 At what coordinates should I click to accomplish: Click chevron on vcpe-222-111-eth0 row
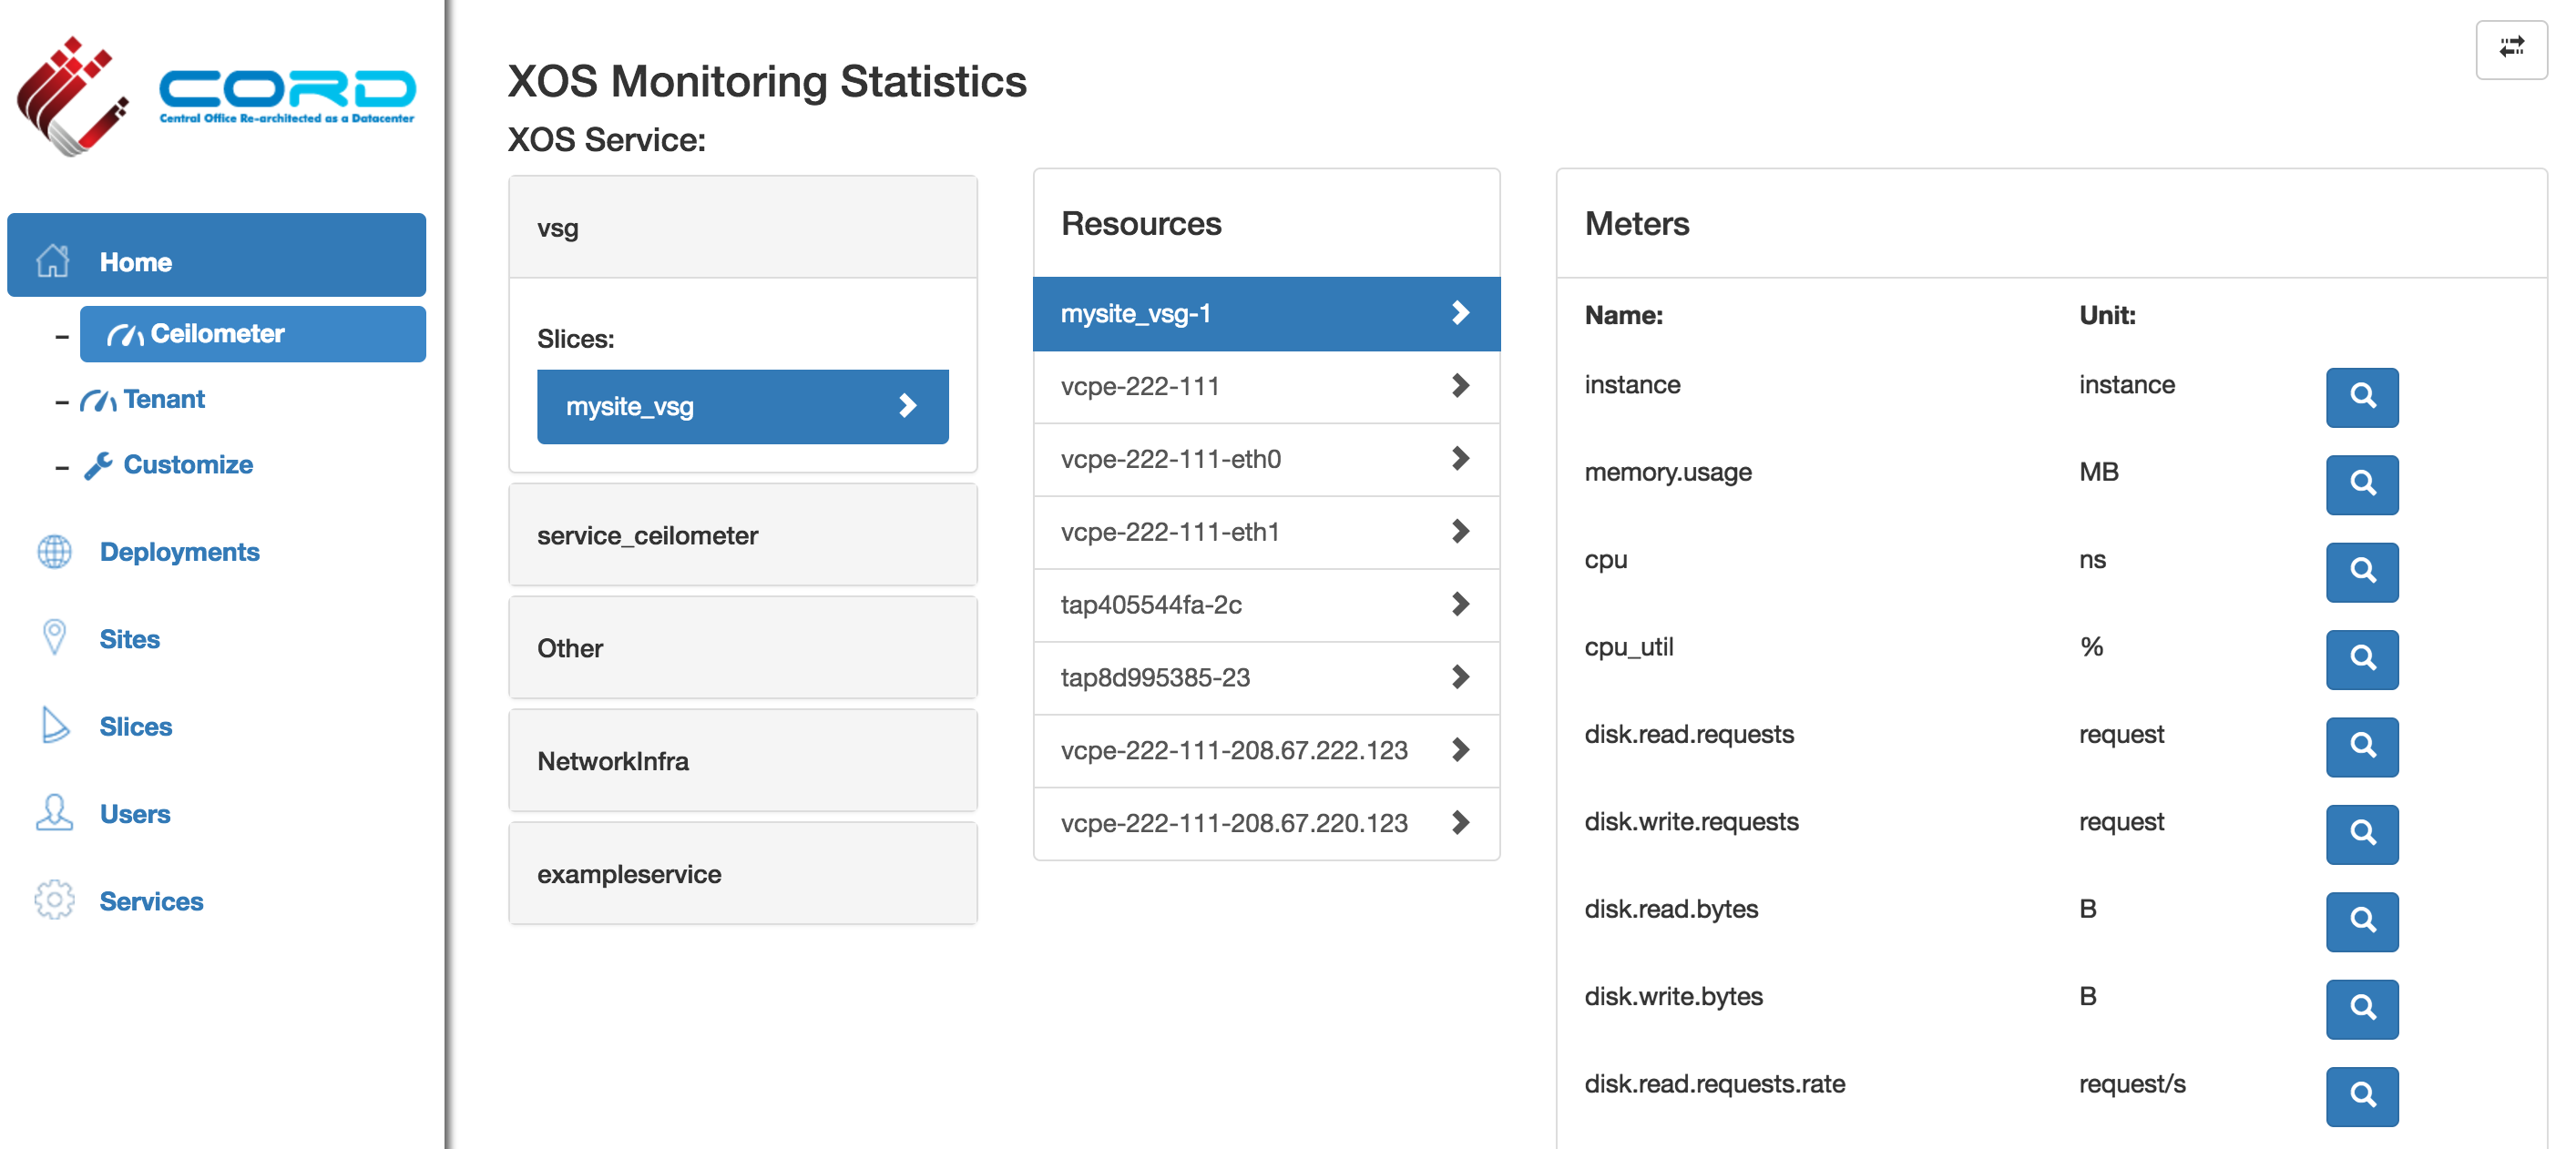[1460, 459]
